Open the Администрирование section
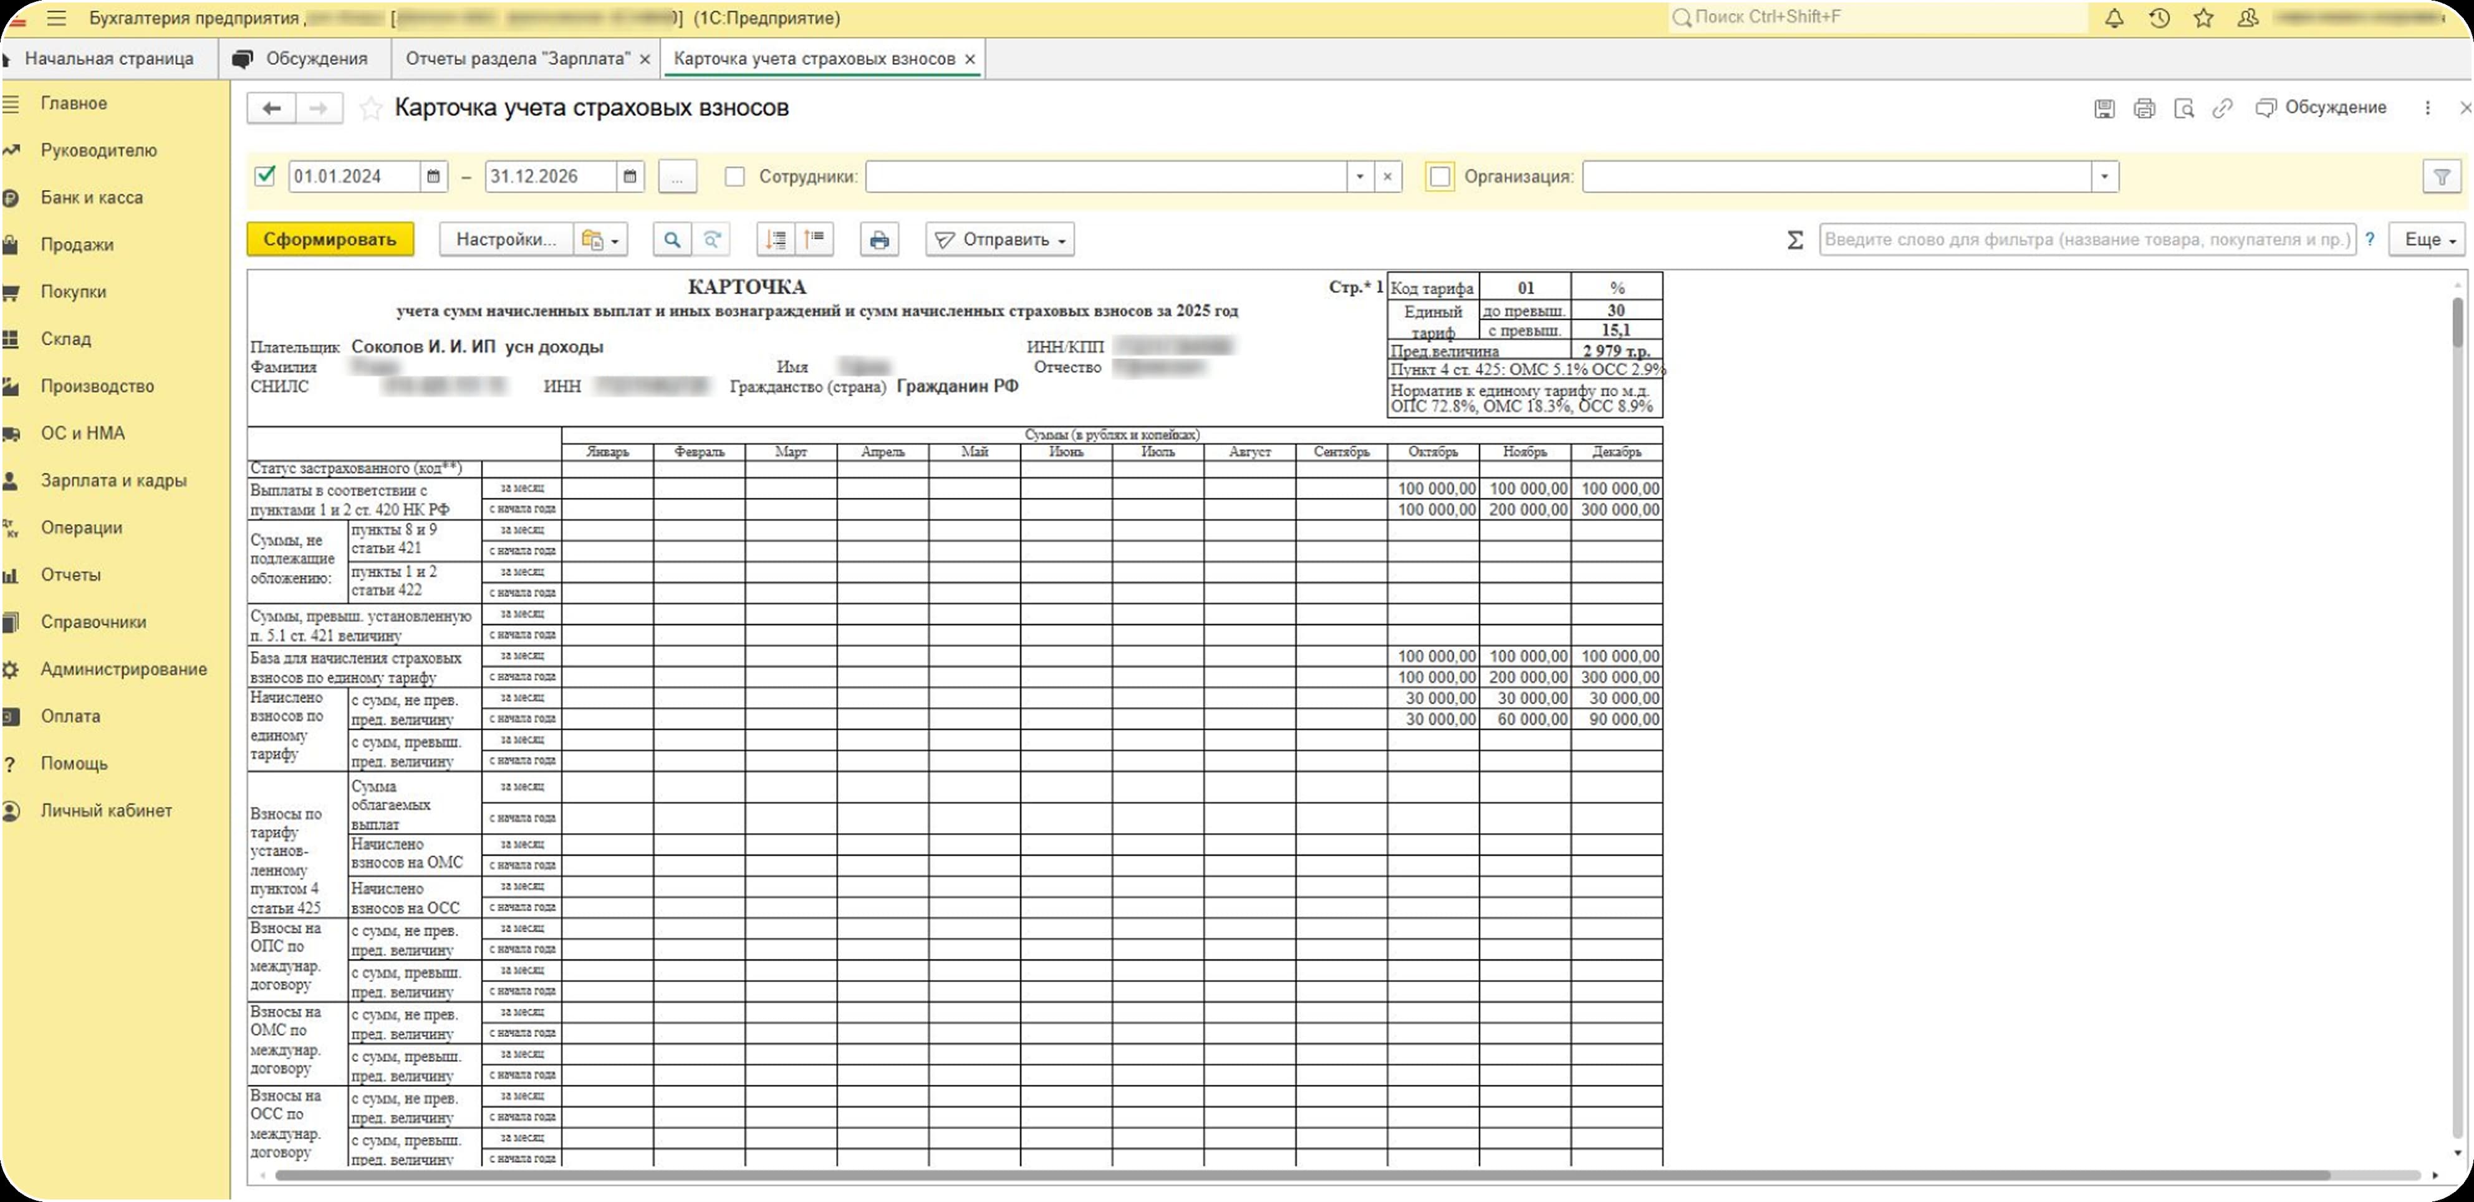 pos(123,669)
